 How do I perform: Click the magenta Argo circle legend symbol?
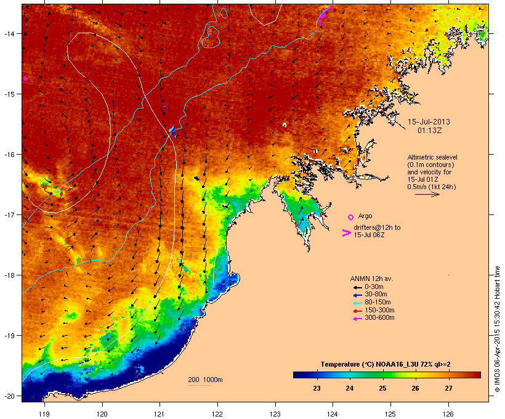coord(351,217)
